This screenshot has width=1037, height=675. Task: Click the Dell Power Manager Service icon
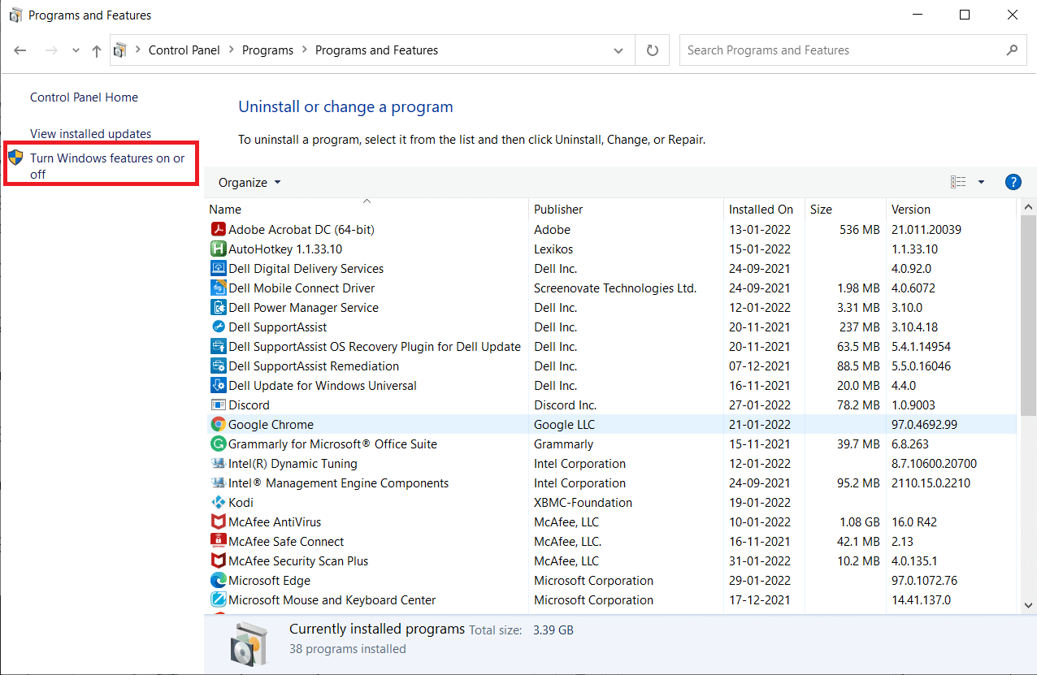coord(218,308)
